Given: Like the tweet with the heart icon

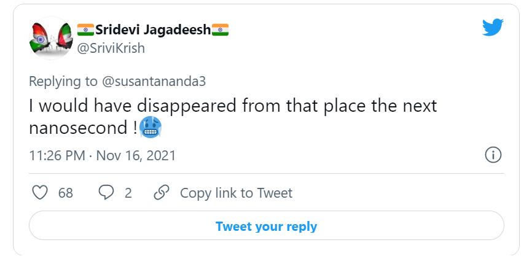Looking at the screenshot, I should [40, 193].
